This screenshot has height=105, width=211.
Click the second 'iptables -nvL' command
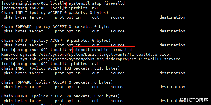coord(84,64)
